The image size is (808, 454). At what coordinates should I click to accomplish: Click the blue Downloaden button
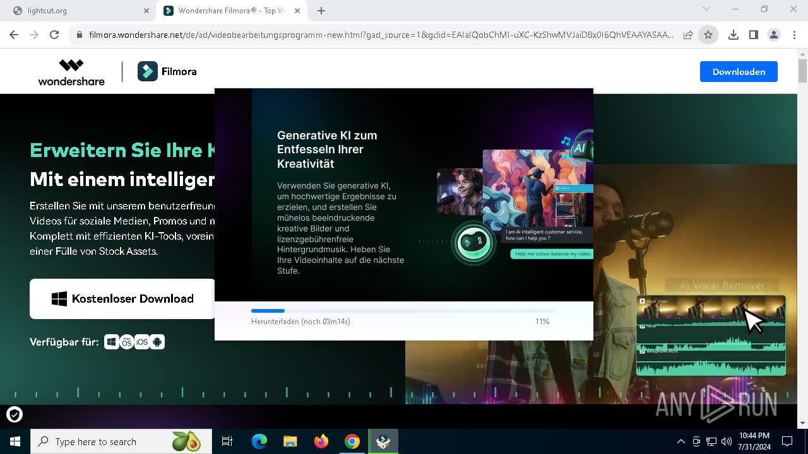[739, 72]
